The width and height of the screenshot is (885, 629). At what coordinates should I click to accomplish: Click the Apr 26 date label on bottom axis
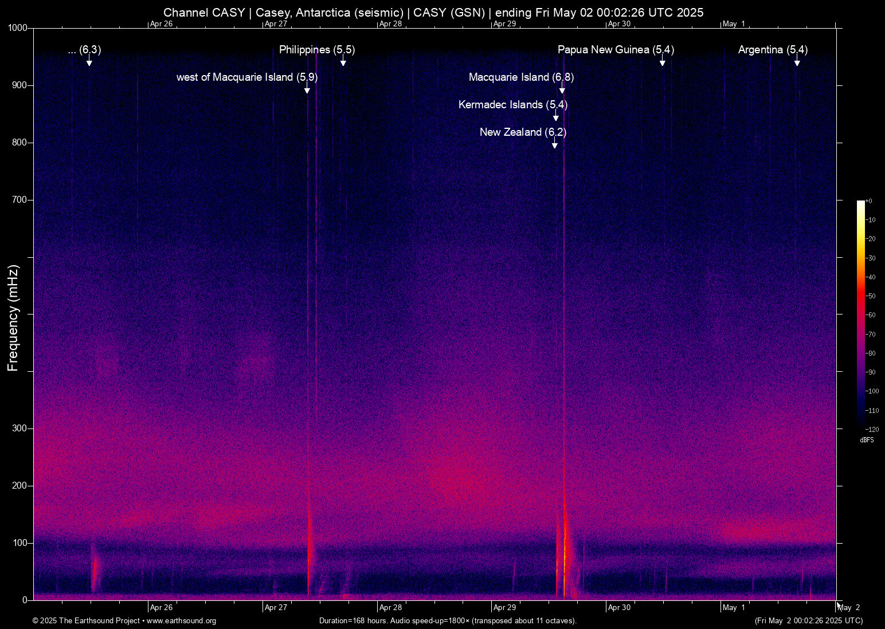pos(161,607)
